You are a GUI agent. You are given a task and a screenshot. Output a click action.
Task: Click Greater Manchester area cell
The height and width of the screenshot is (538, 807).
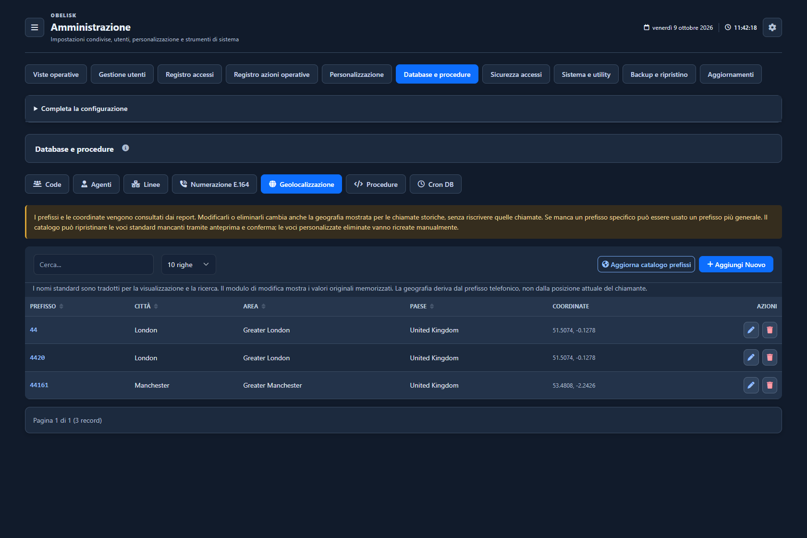pos(272,385)
